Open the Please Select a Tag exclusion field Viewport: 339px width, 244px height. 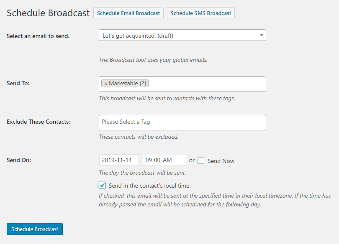(182, 122)
